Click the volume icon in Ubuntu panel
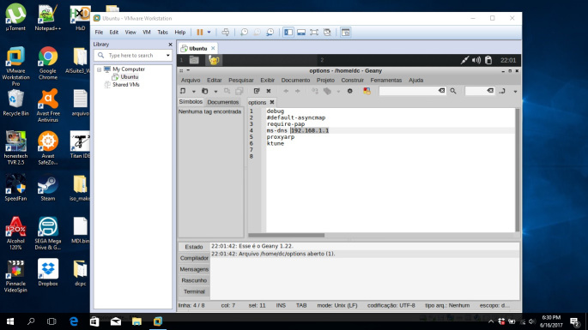Screen dimensions: 588x330 click(476, 60)
